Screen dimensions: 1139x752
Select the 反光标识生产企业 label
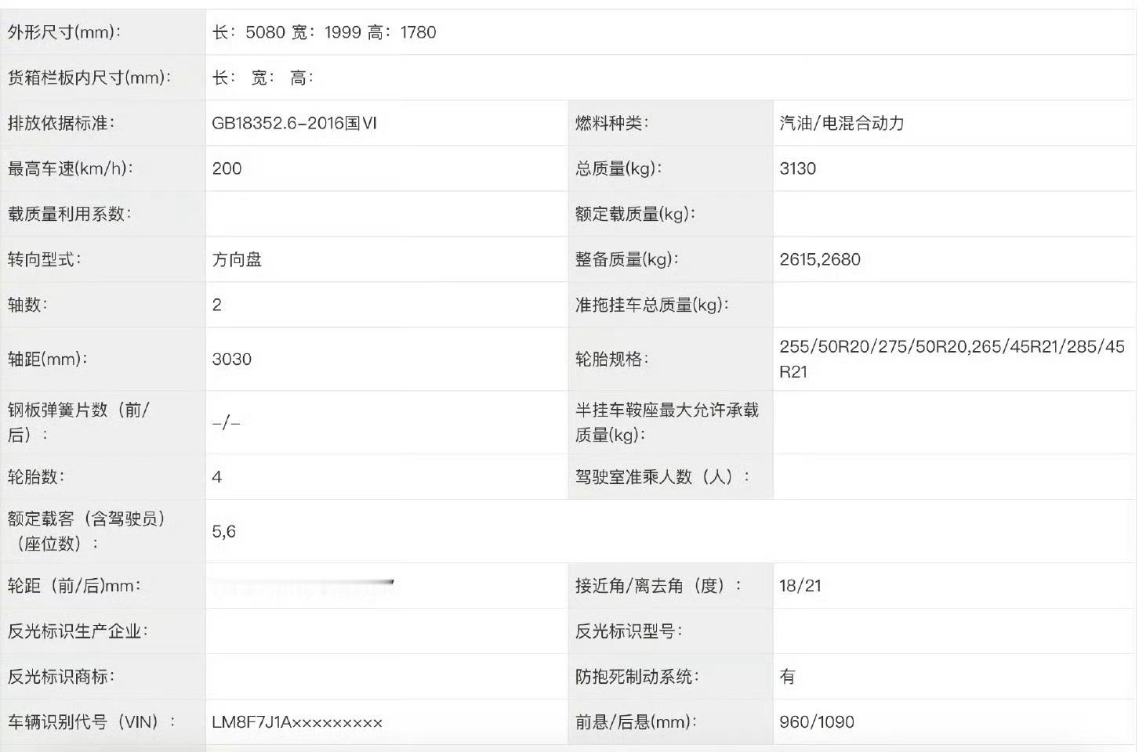[78, 631]
